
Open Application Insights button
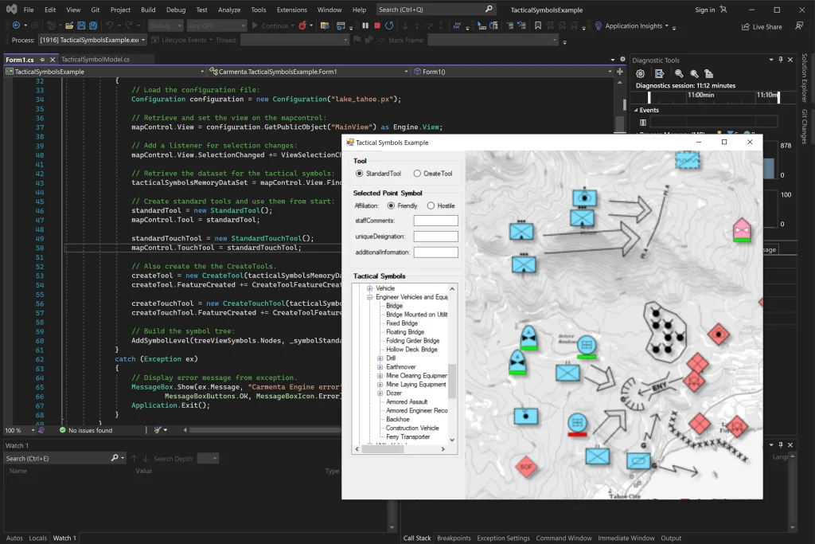point(633,26)
